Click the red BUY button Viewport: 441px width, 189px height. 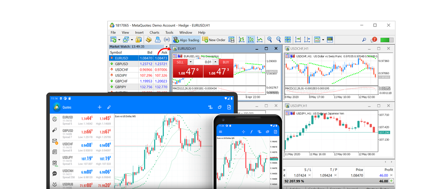pos(226,62)
